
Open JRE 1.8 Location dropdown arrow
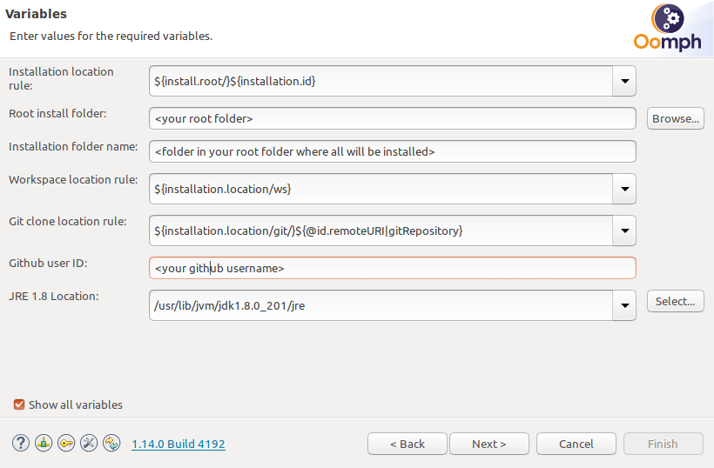(624, 304)
